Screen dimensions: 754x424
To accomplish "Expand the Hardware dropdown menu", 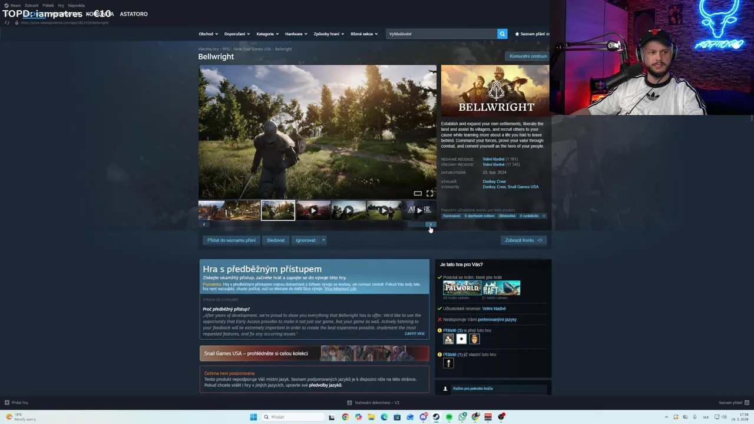I will (x=296, y=34).
